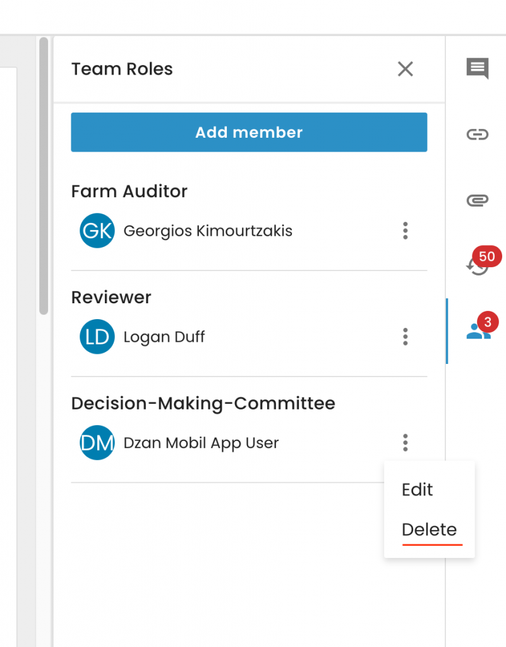Image resolution: width=506 pixels, height=647 pixels.
Task: Click the GK avatar for Georgios Kimourtzakis
Action: (97, 231)
